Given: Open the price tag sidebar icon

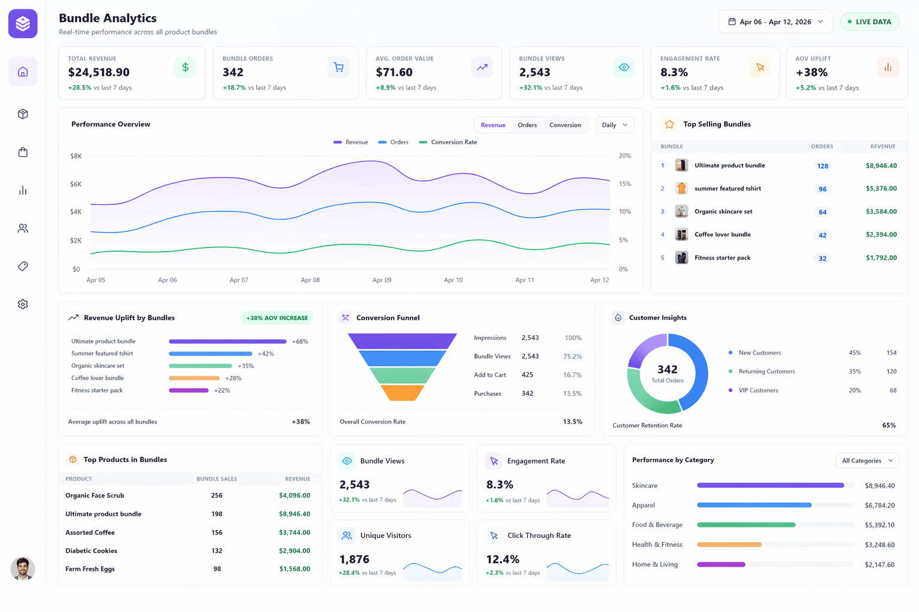Looking at the screenshot, I should click(23, 266).
